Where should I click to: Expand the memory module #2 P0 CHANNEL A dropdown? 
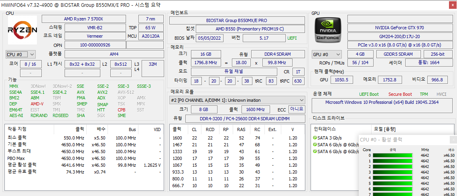(237, 100)
